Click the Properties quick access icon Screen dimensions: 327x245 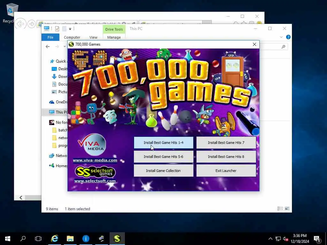(57, 29)
